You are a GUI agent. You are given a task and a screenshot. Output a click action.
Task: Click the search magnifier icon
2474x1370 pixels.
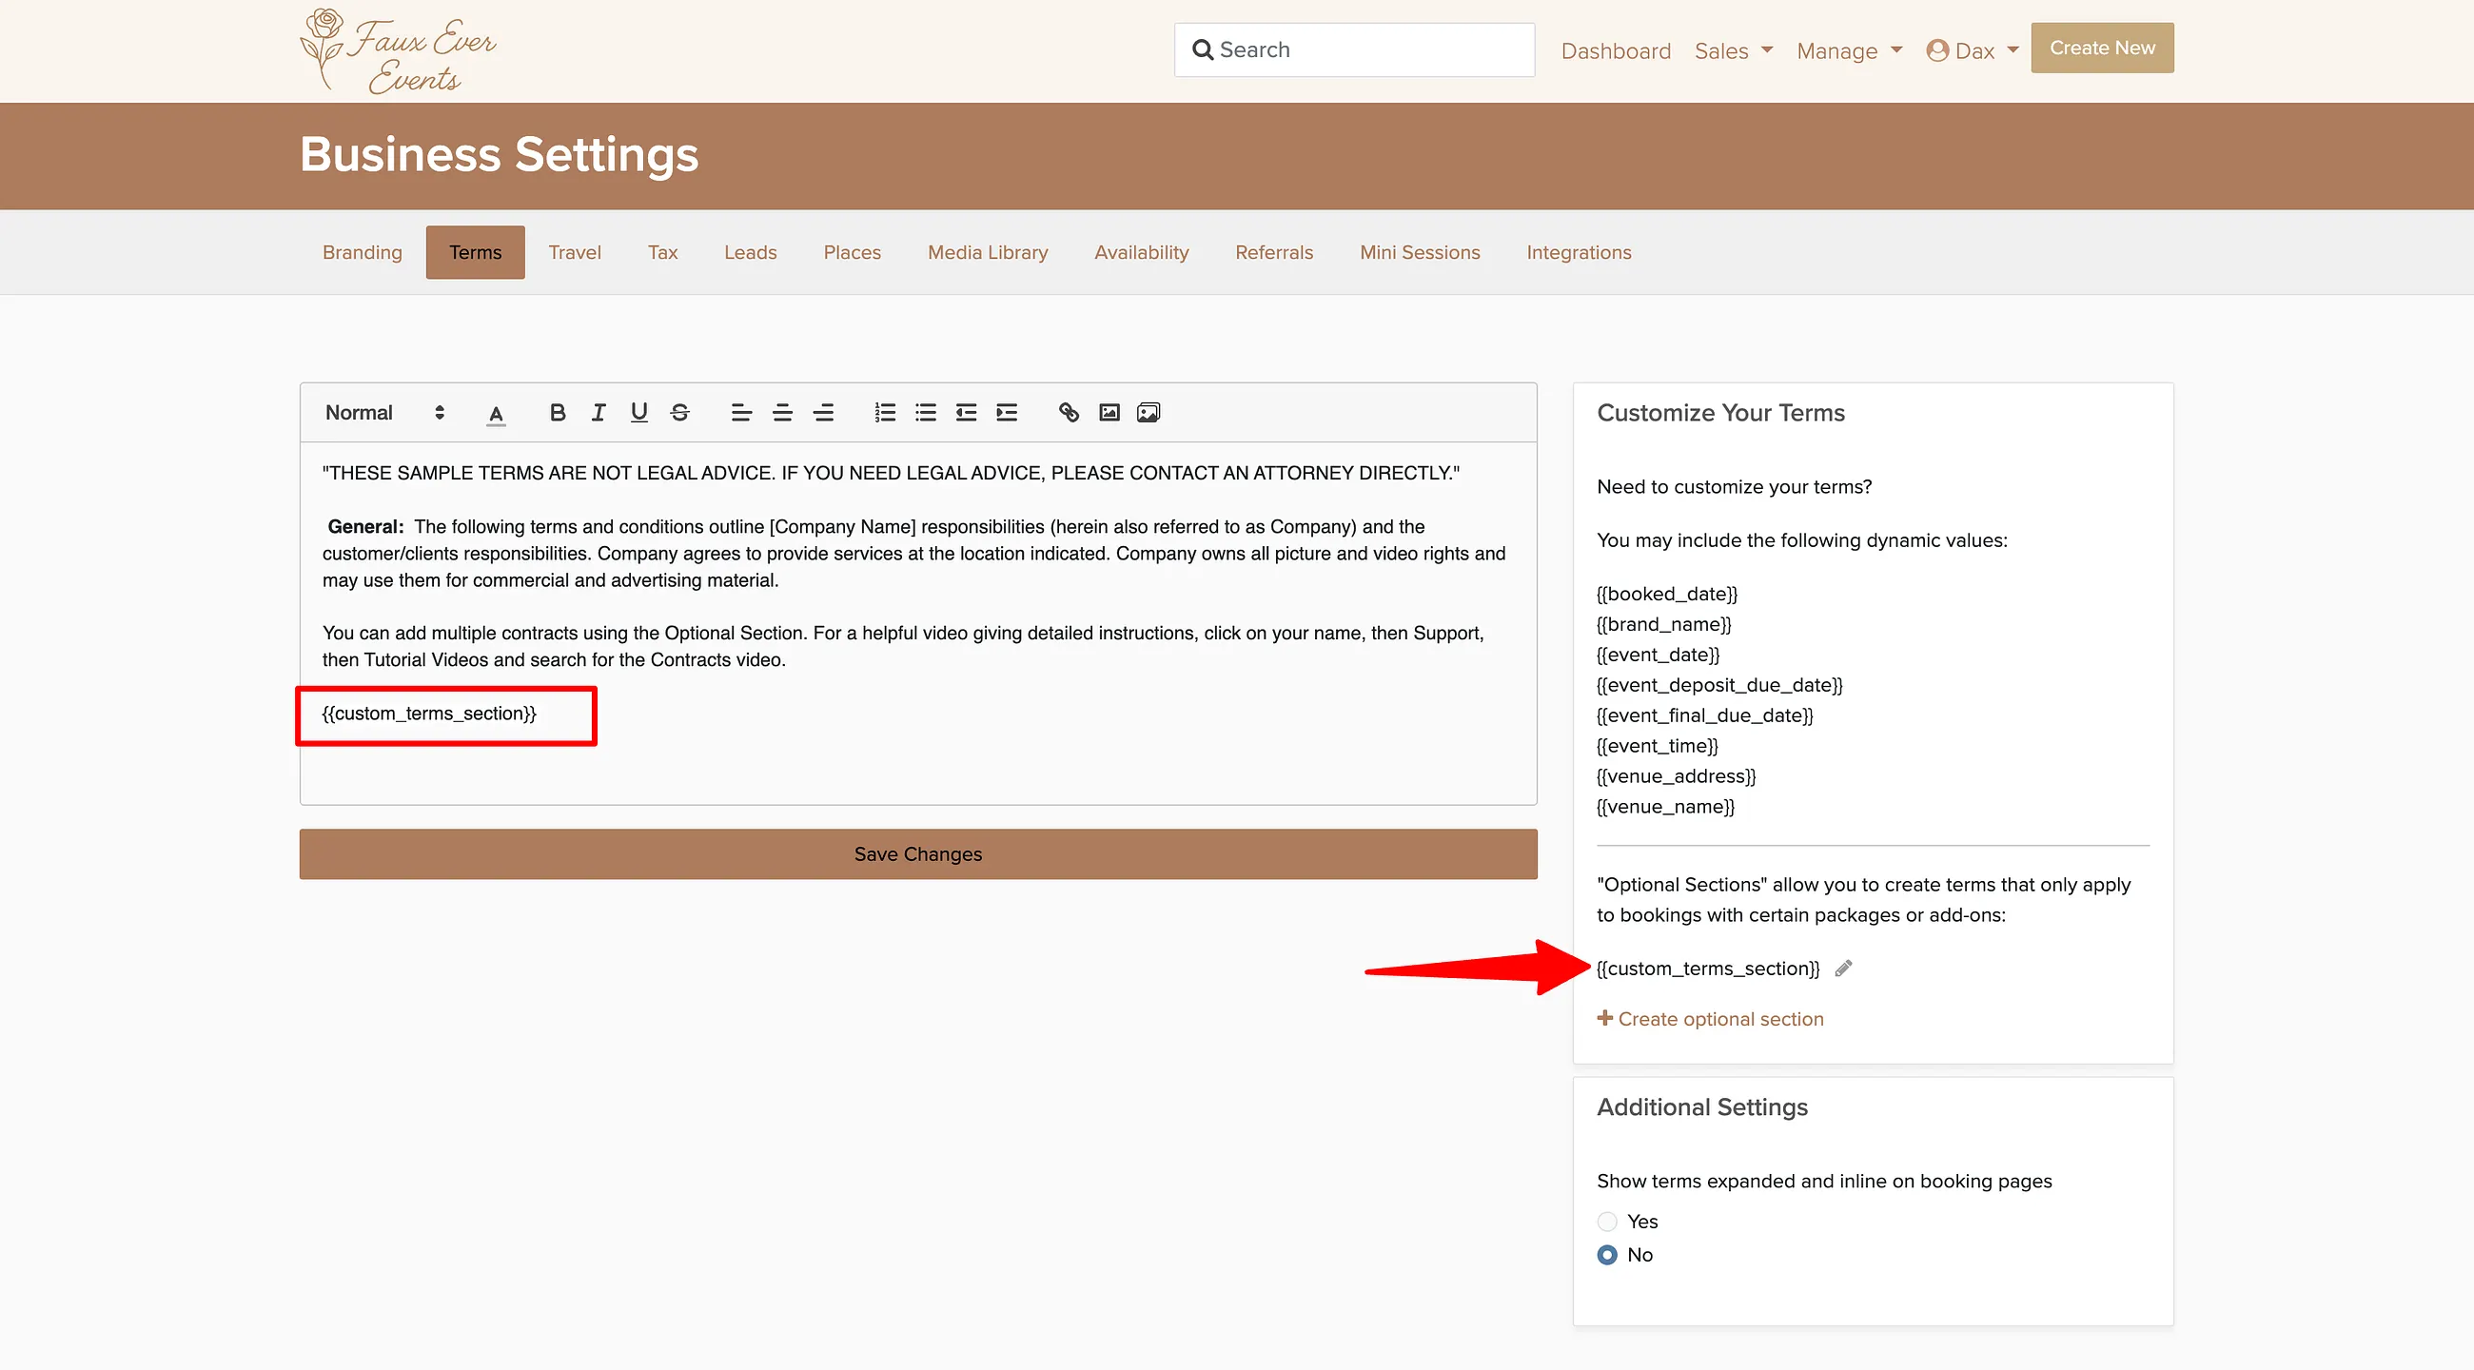pos(1203,49)
